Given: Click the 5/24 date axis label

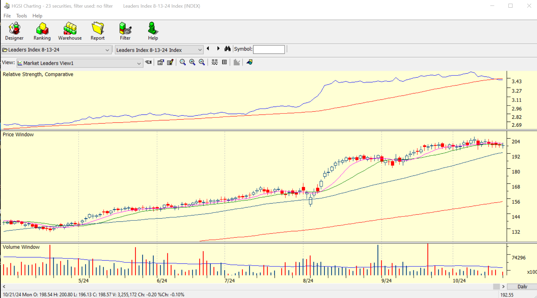Looking at the screenshot, I should [83, 281].
